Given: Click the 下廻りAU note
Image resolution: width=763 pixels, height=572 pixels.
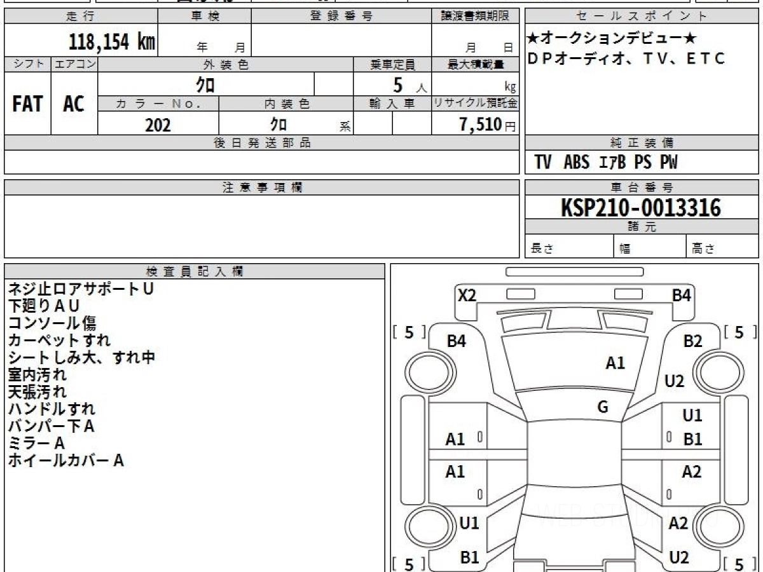Looking at the screenshot, I should click(x=43, y=306).
